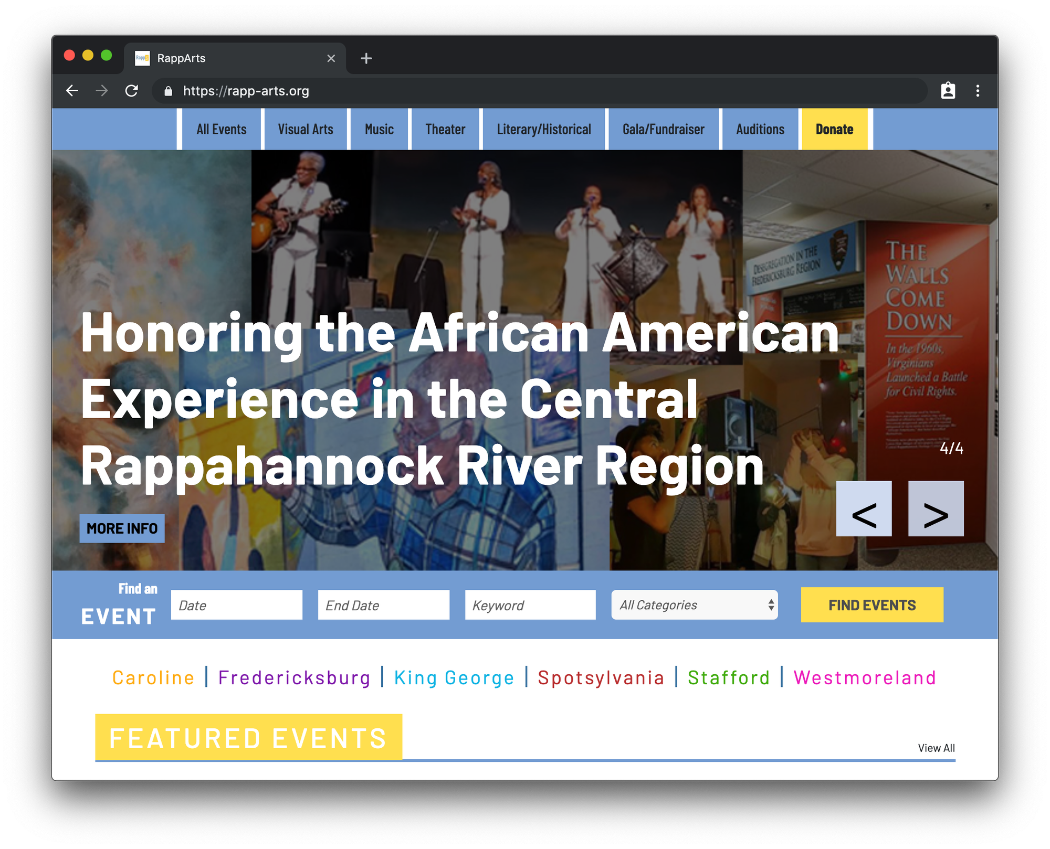This screenshot has width=1050, height=849.
Task: Focus the End Date input field
Action: coord(384,605)
